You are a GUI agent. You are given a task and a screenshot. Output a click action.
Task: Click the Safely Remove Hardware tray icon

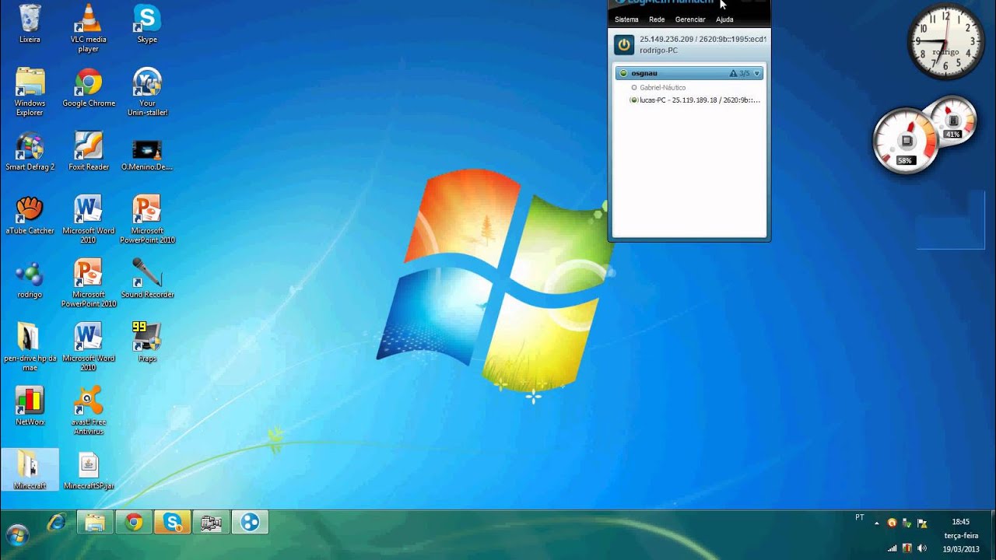[x=907, y=523]
